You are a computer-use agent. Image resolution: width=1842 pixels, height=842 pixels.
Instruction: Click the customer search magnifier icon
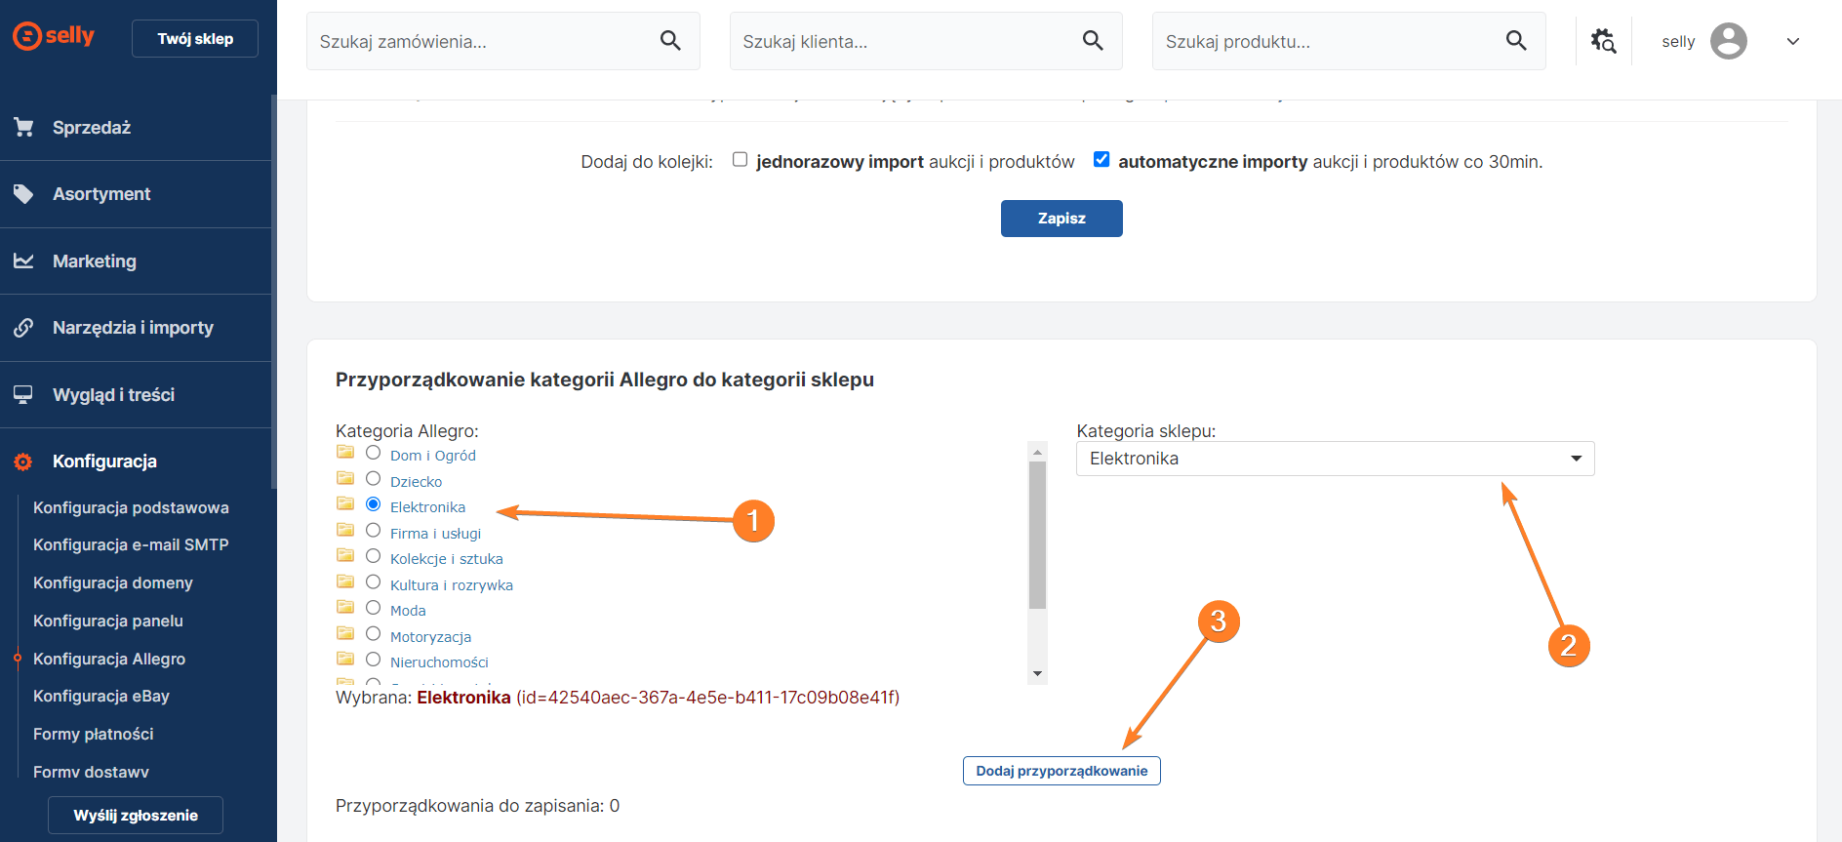[x=1093, y=41]
